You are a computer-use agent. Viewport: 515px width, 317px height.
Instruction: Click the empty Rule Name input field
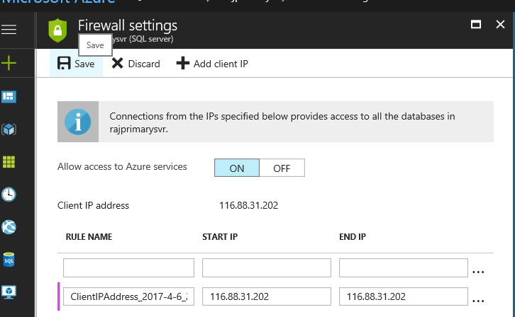[x=128, y=267]
